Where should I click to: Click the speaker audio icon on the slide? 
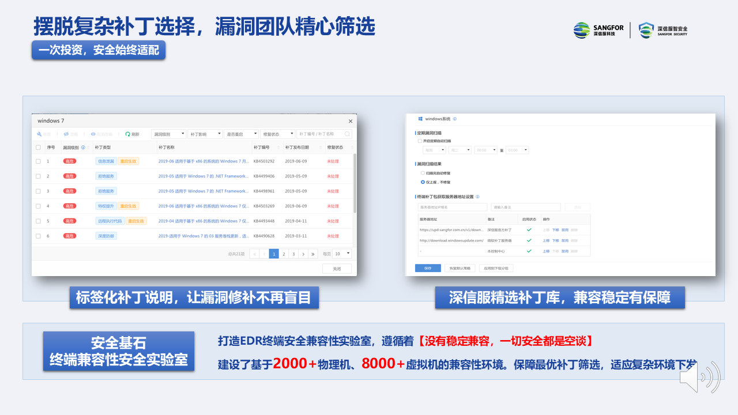click(699, 378)
